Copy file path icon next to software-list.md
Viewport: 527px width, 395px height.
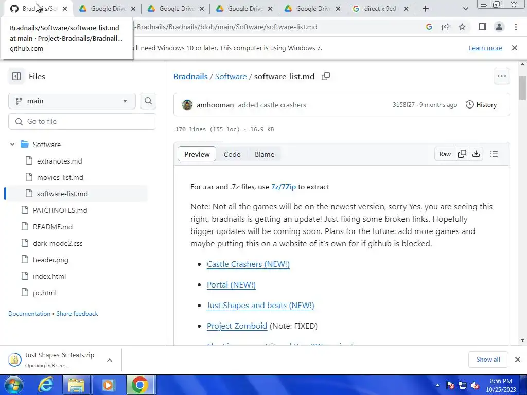326,76
